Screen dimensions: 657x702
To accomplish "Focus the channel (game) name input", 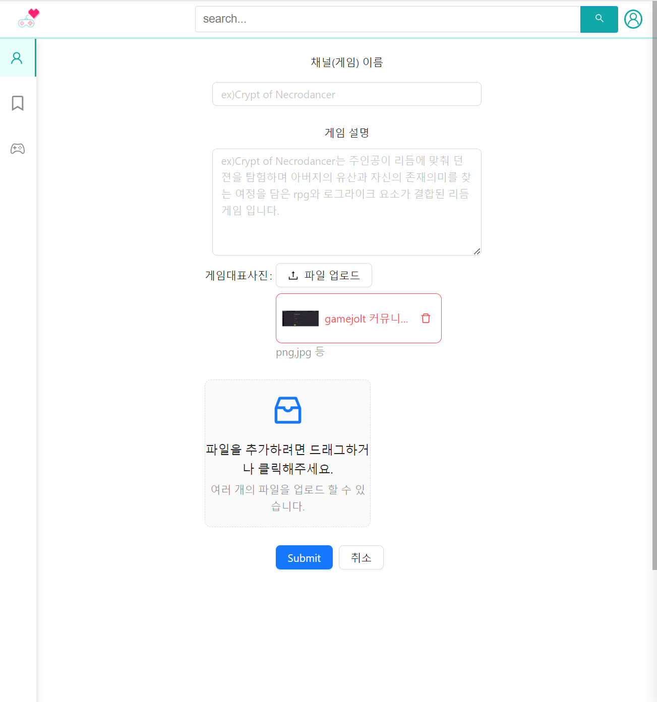I will [347, 94].
